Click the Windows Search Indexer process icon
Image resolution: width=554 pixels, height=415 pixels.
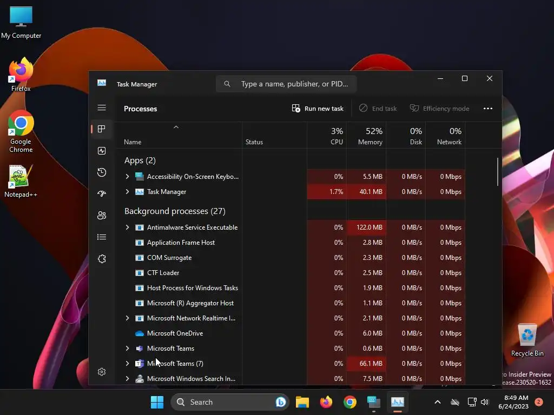(140, 379)
